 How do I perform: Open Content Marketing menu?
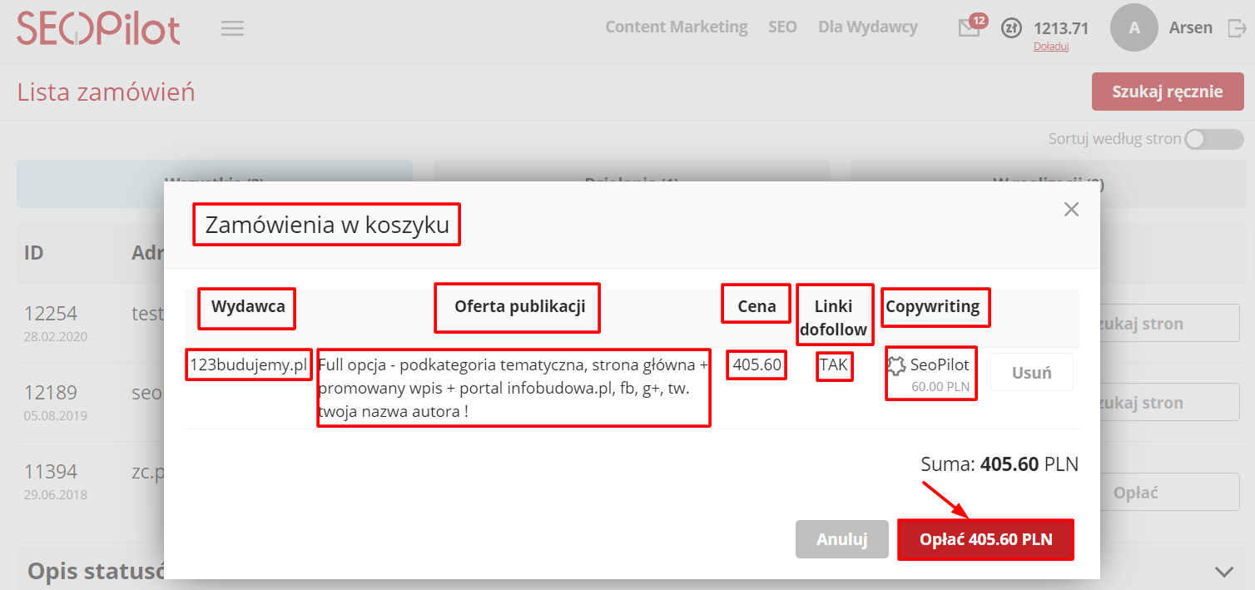click(x=676, y=27)
